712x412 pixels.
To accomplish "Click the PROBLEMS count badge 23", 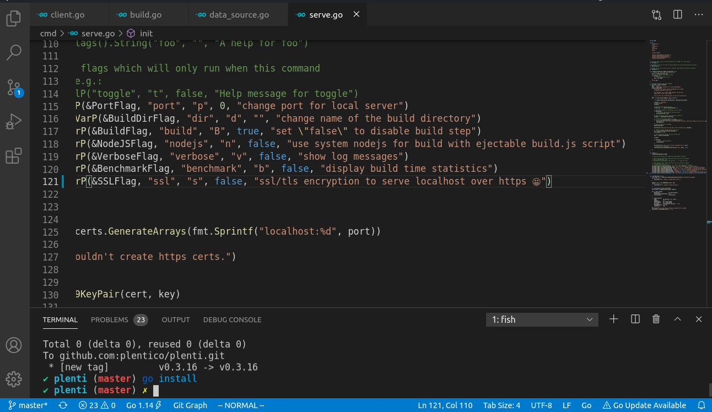I will tap(141, 319).
